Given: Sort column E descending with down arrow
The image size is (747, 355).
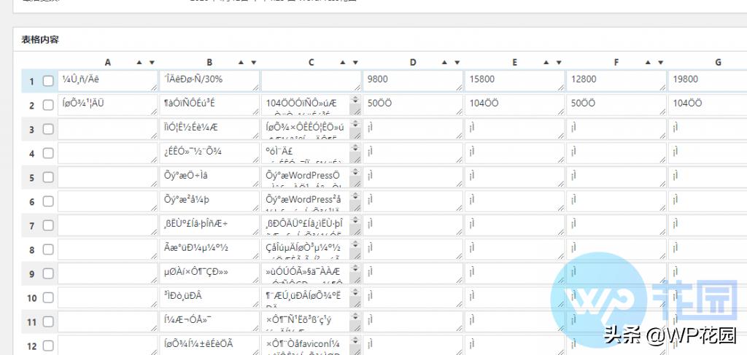Looking at the screenshot, I should (x=559, y=63).
